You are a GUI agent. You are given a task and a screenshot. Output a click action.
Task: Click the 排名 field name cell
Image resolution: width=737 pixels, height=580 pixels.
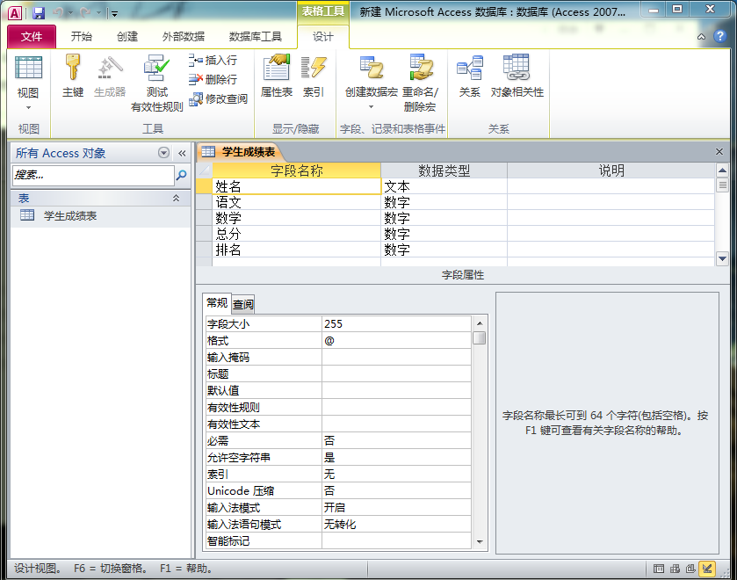(297, 250)
